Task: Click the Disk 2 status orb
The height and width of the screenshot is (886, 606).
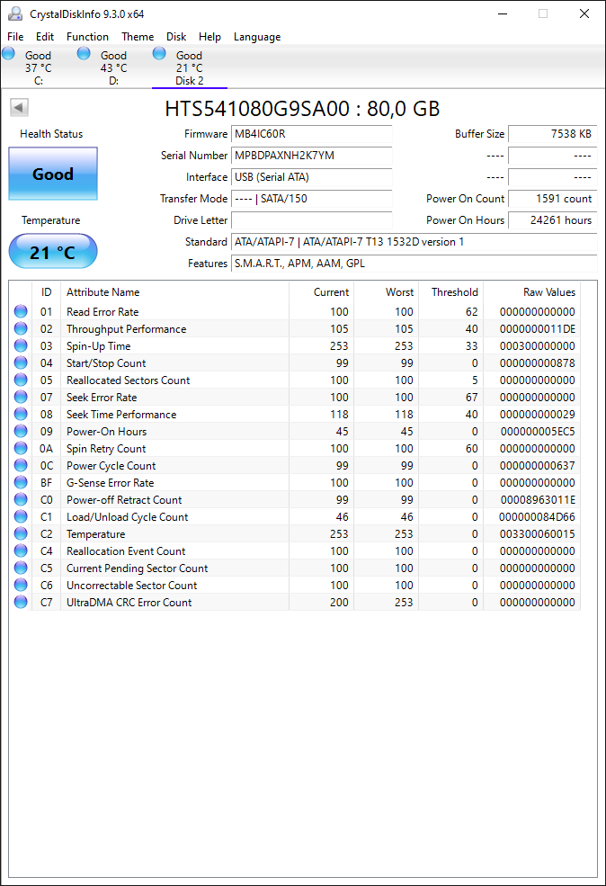Action: [x=159, y=54]
